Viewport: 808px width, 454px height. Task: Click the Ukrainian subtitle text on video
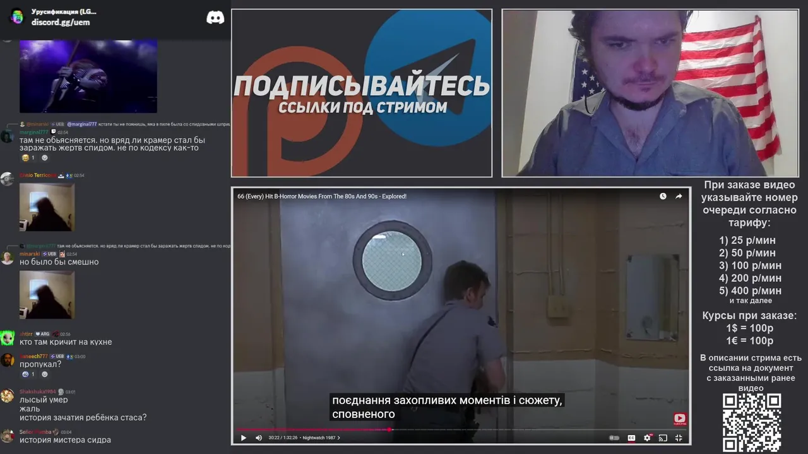447,407
